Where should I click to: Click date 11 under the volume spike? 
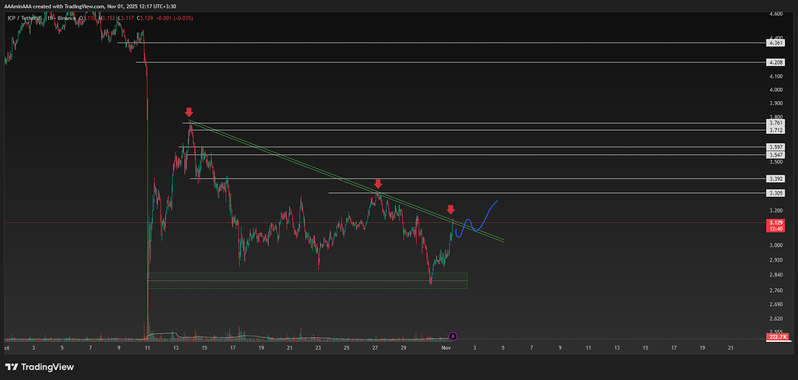(147, 346)
